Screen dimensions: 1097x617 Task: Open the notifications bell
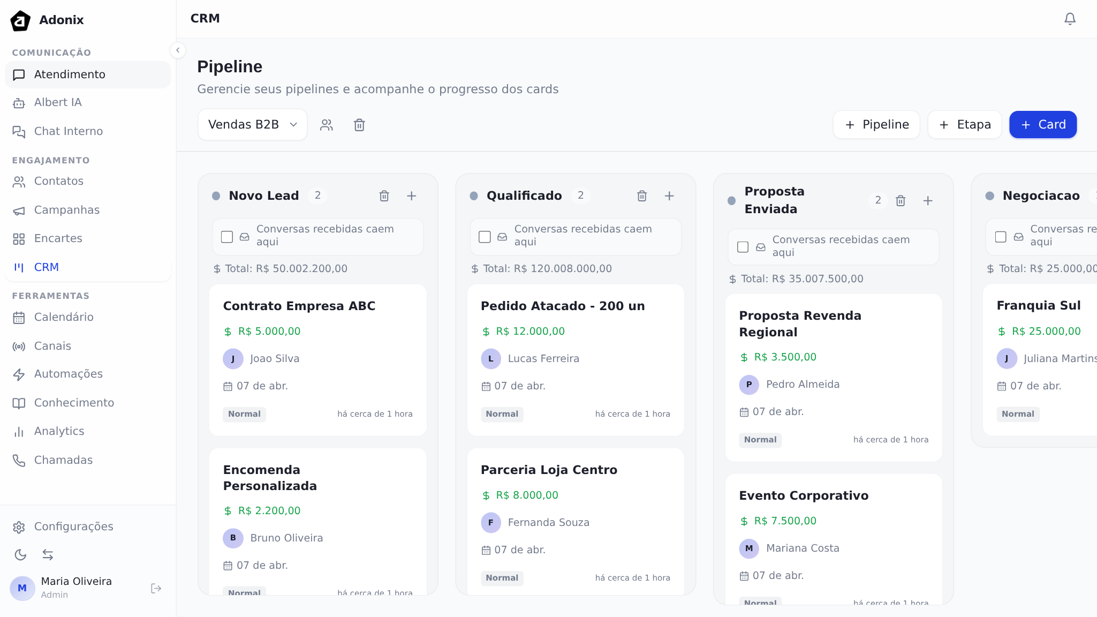tap(1069, 18)
